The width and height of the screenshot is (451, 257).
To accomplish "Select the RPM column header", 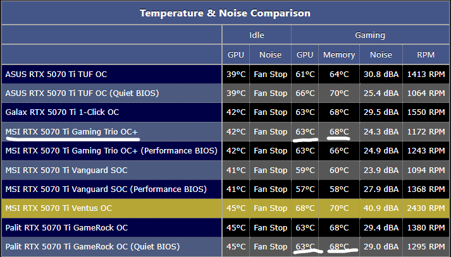I will click(x=425, y=55).
